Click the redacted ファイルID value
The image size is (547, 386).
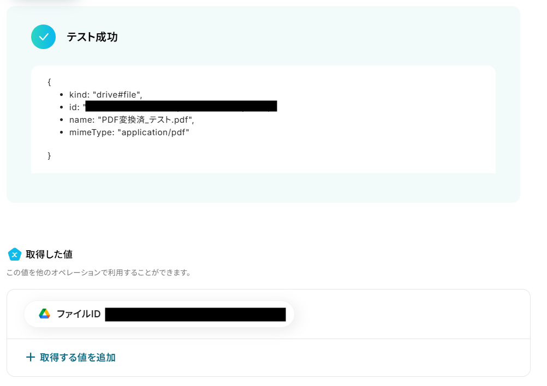click(195, 314)
